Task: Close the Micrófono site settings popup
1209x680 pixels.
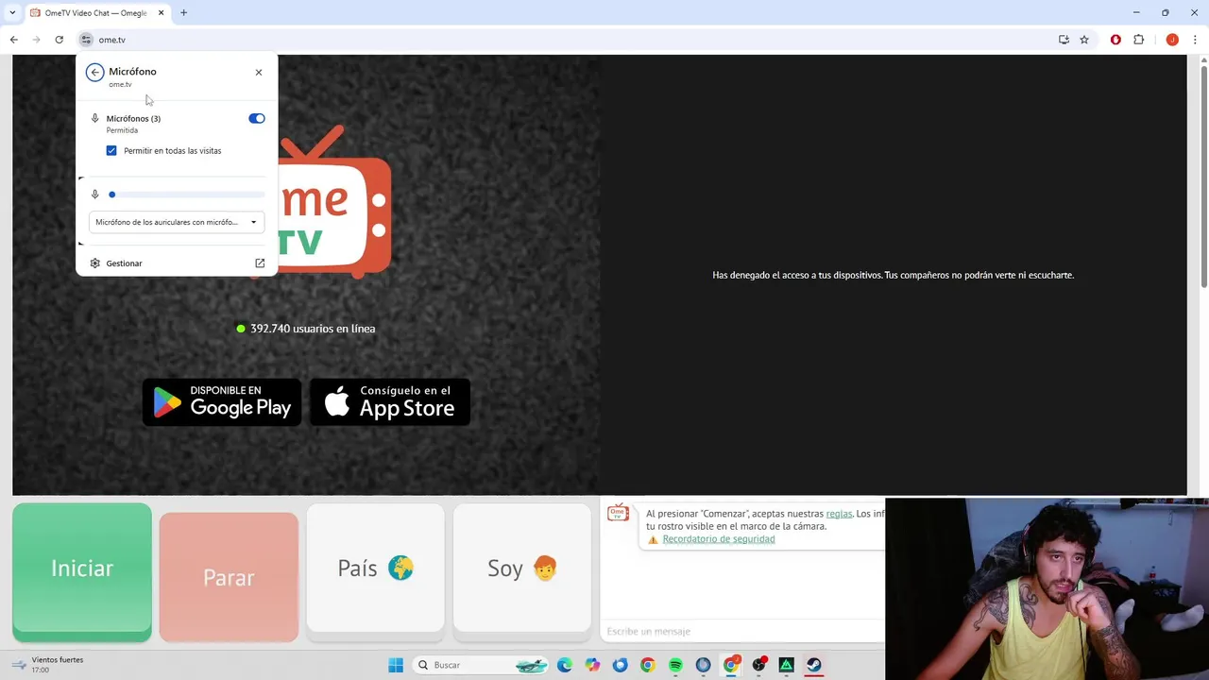Action: (259, 72)
